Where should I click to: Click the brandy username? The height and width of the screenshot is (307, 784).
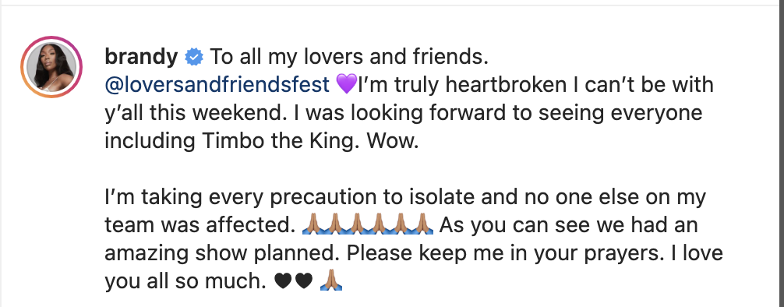click(141, 57)
